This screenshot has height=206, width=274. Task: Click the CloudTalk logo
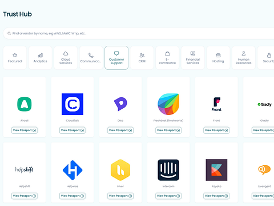pyautogui.click(x=72, y=104)
